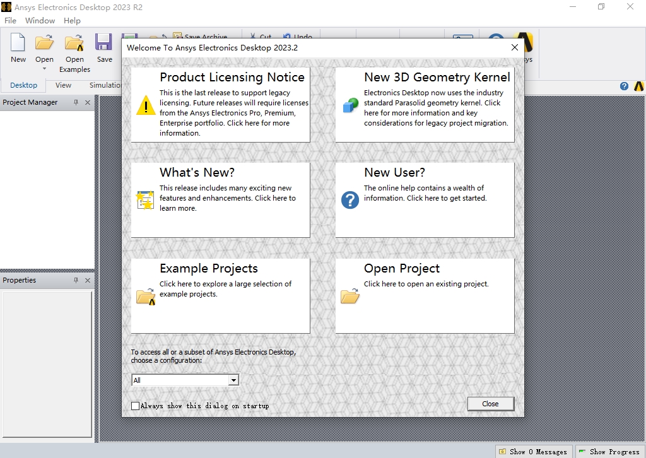This screenshot has width=646, height=458.
Task: Click the New User question mark icon
Action: 350,200
